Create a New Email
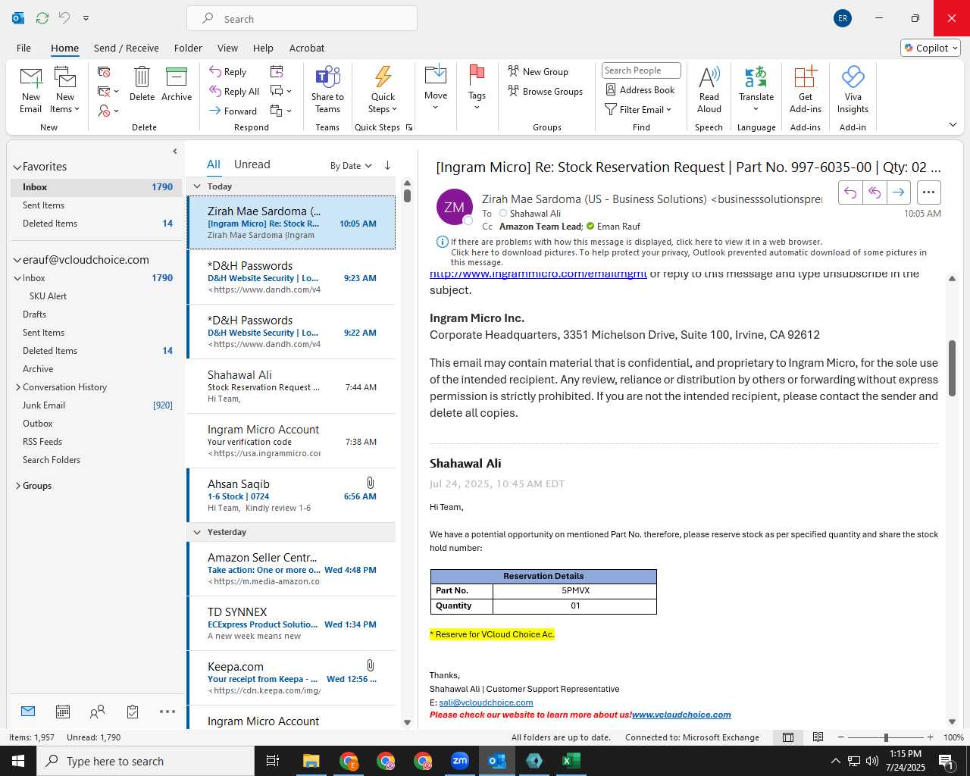 click(x=31, y=90)
